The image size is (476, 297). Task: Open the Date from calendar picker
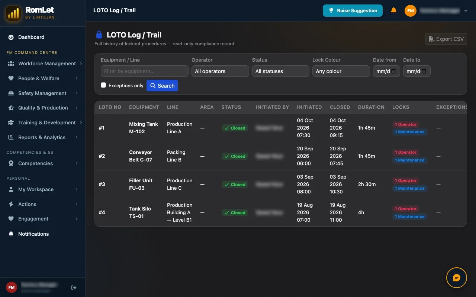pos(393,71)
